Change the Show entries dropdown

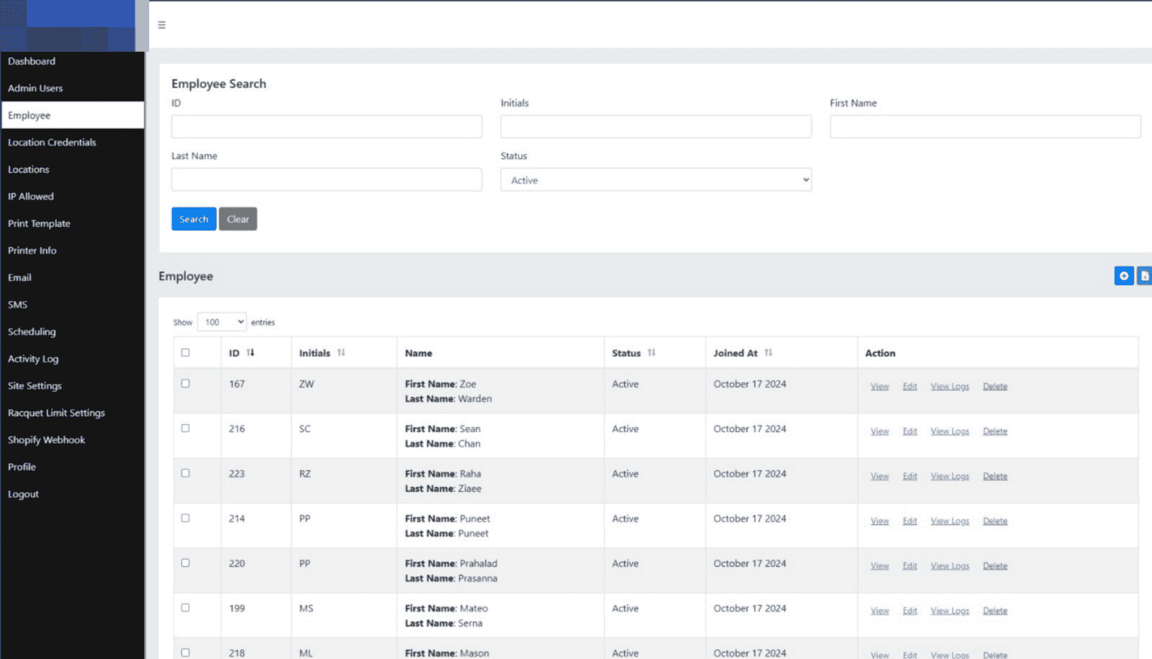222,322
